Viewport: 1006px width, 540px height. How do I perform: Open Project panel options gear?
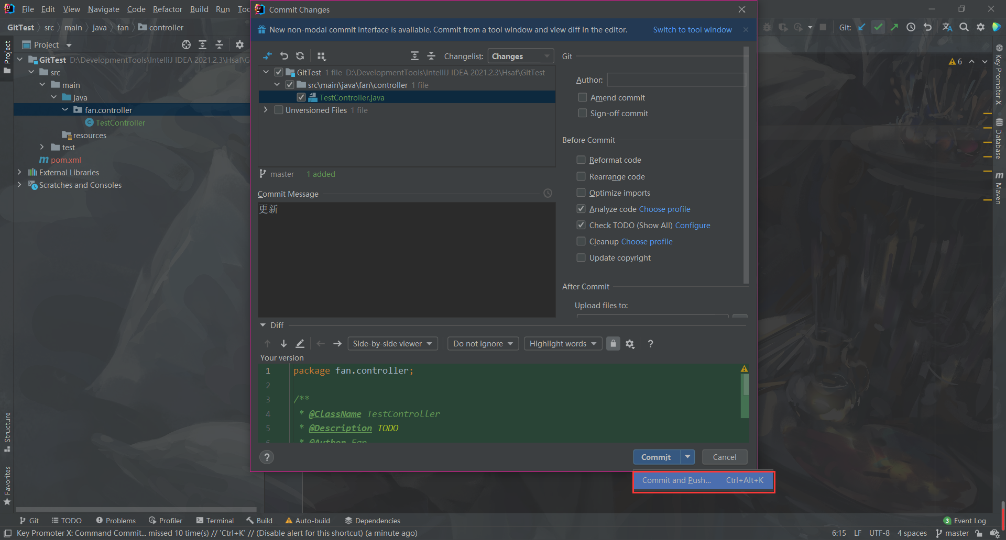239,45
